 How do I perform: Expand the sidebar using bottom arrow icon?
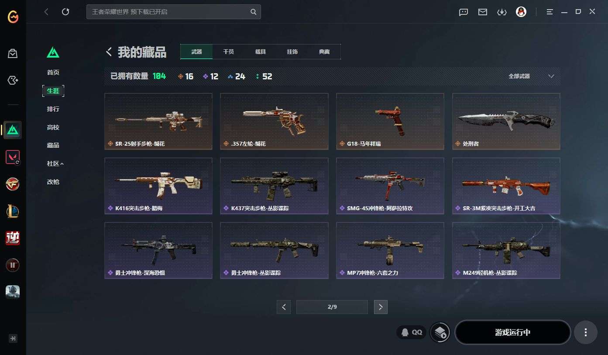coord(13,338)
